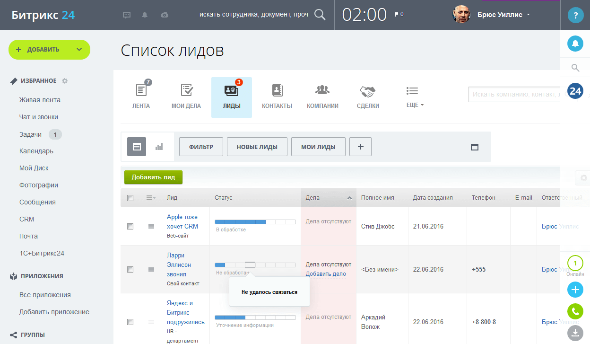Open the header notifications bell icon
Viewport: 590px width, 344px height.
(x=145, y=15)
